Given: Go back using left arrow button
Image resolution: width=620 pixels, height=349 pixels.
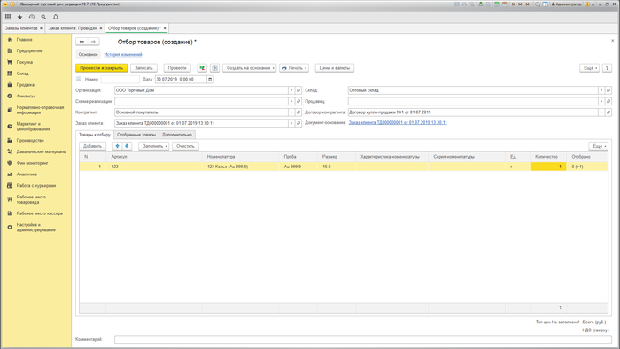Looking at the screenshot, I should tap(81, 42).
